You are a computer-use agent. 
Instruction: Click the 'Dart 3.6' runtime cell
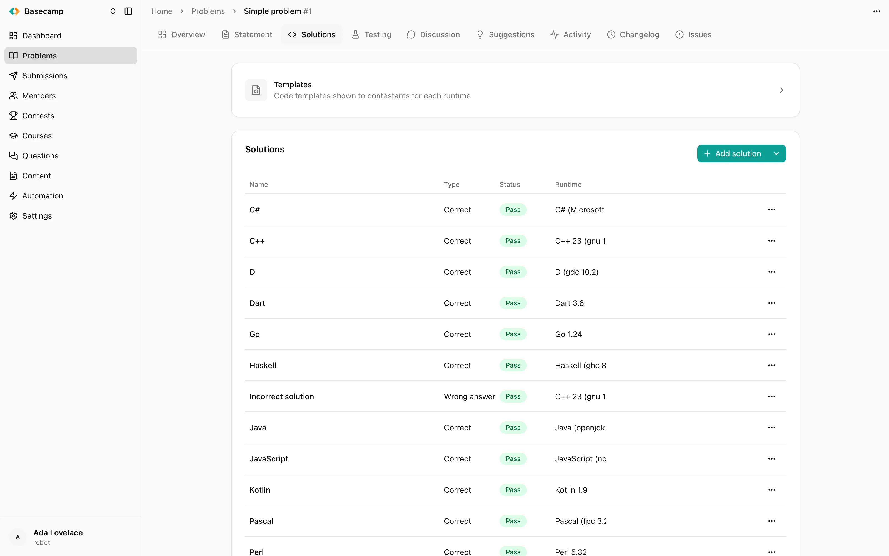click(570, 303)
